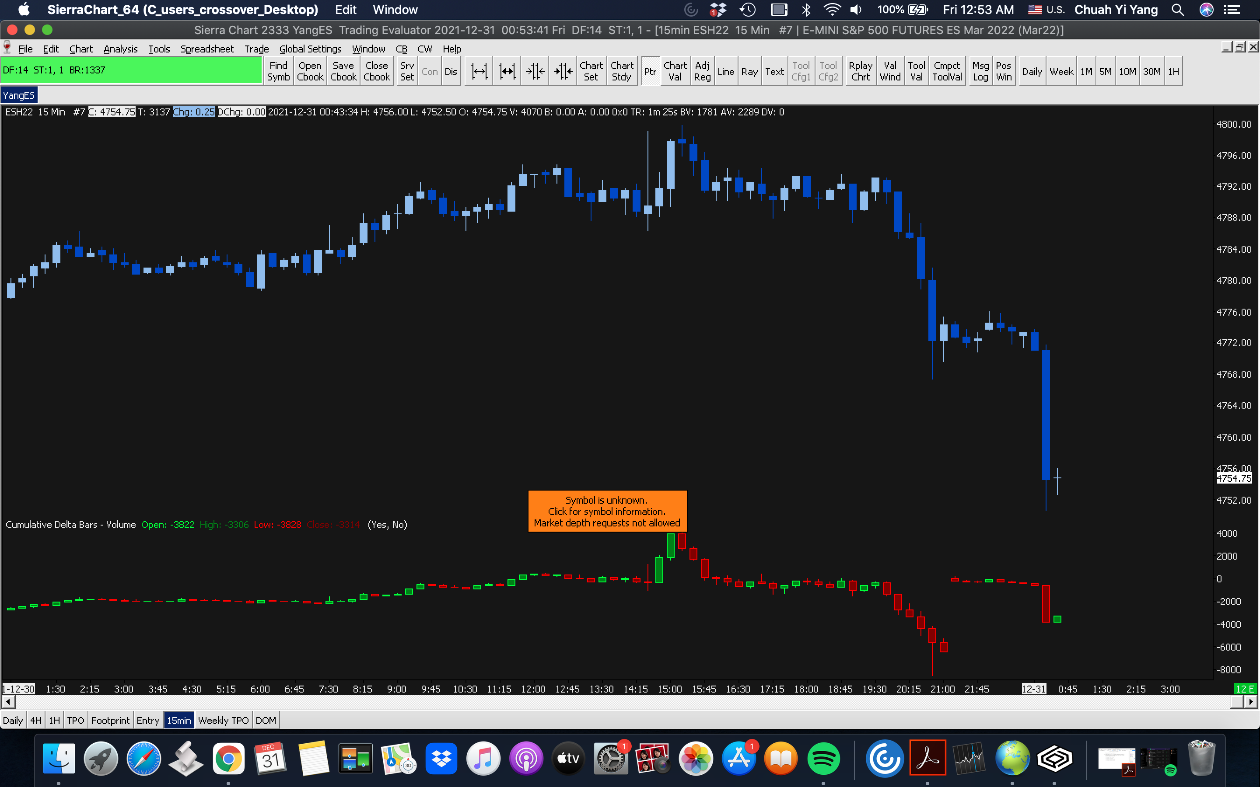Click the green DF:14 status box

[x=130, y=70]
